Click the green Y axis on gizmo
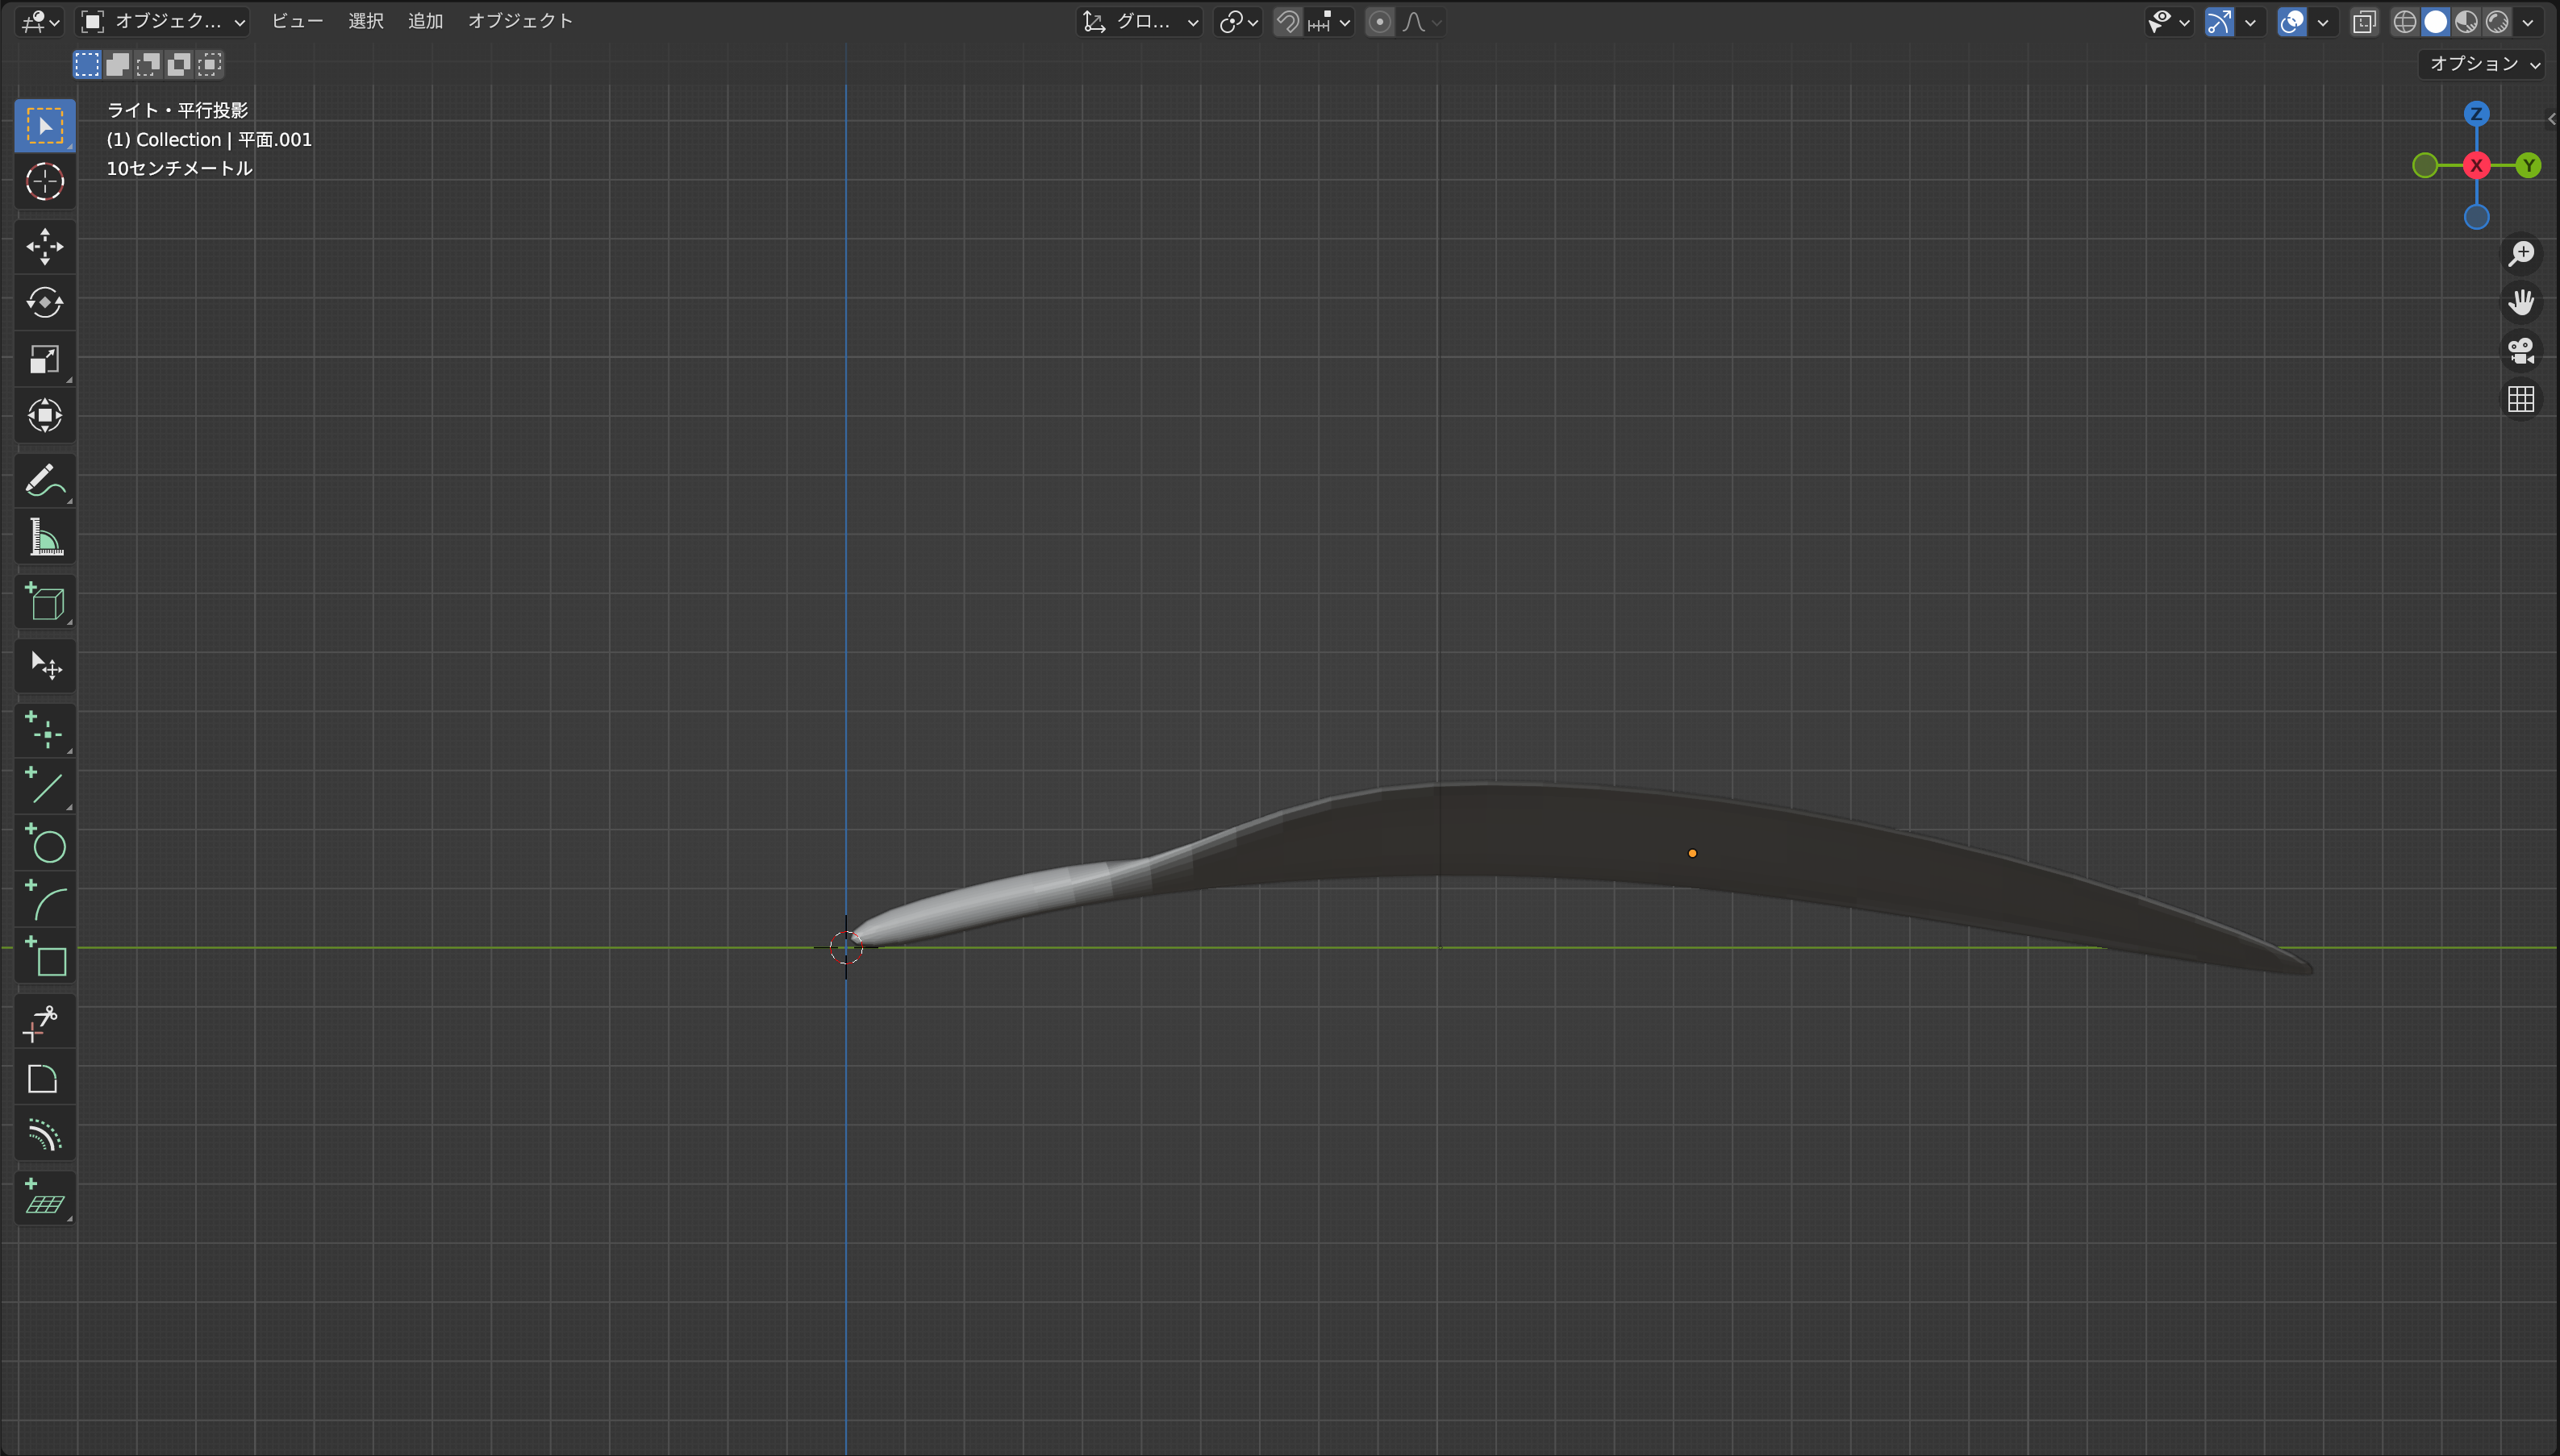 point(2529,165)
